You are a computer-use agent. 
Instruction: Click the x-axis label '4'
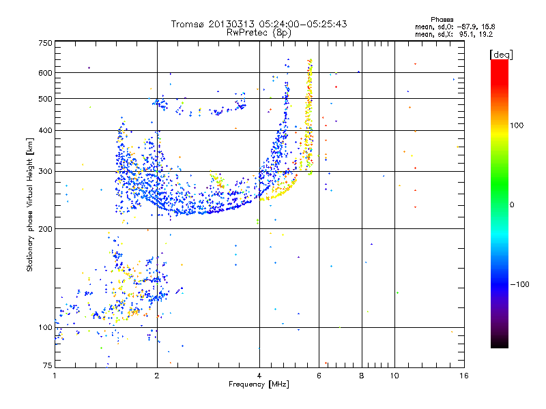click(259, 376)
